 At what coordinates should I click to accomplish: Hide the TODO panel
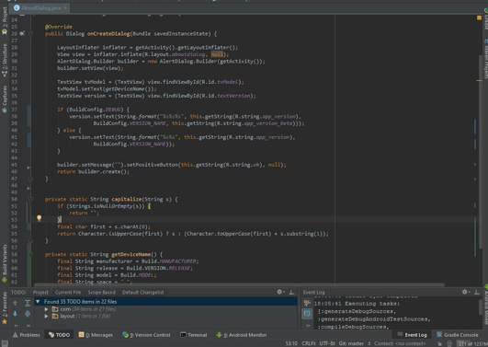coord(291,292)
